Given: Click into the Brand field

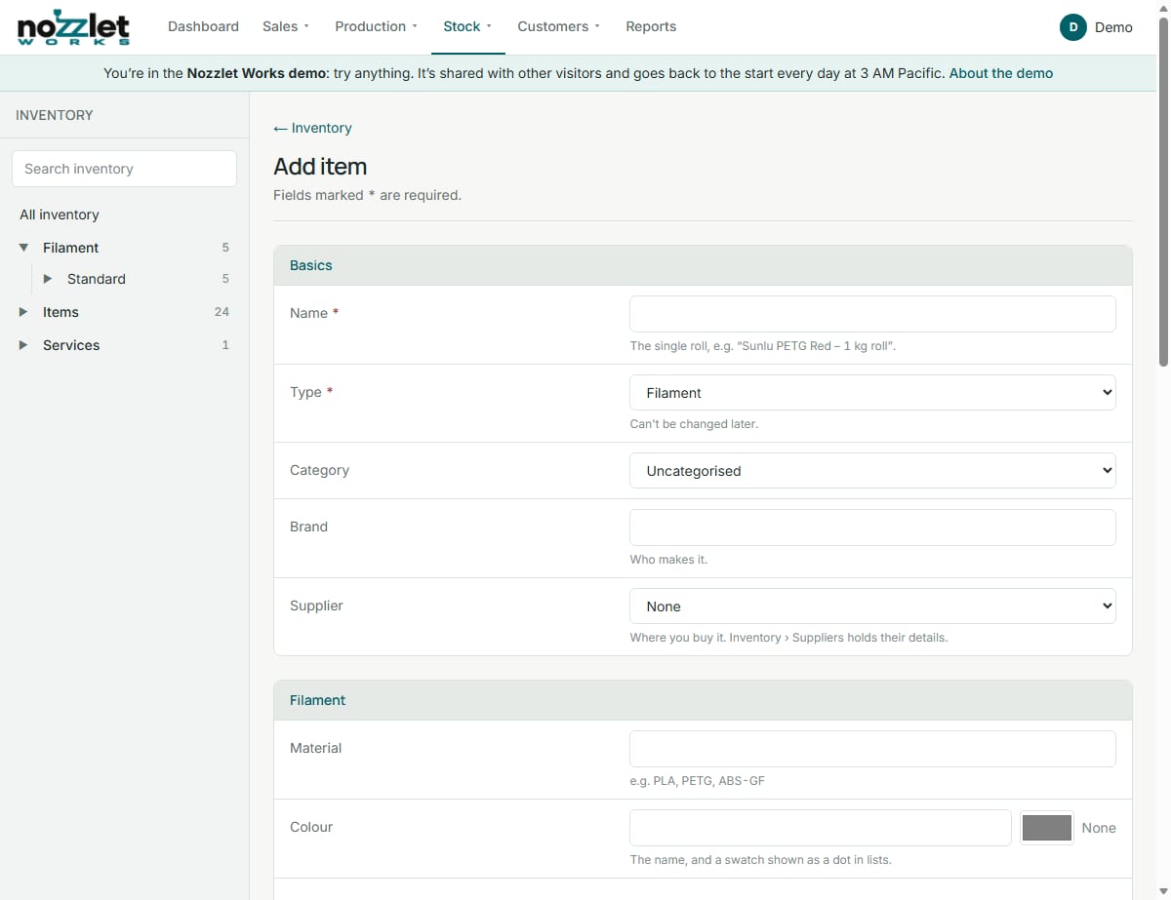Looking at the screenshot, I should click(x=872, y=528).
